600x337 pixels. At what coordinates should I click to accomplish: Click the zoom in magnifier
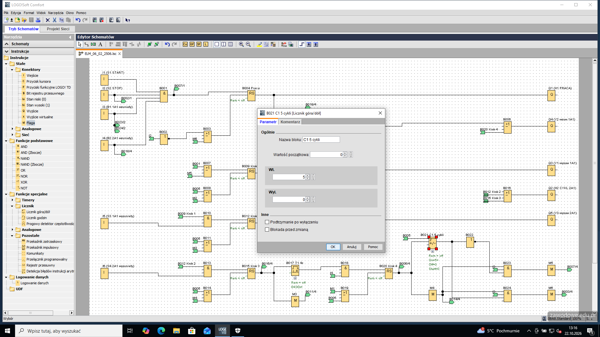(241, 44)
